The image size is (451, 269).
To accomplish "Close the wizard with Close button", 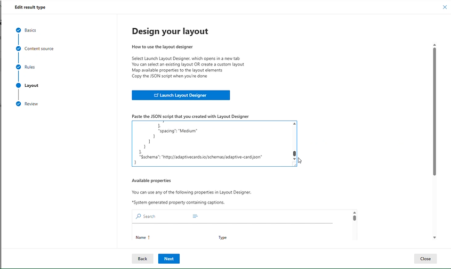I will (x=425, y=259).
